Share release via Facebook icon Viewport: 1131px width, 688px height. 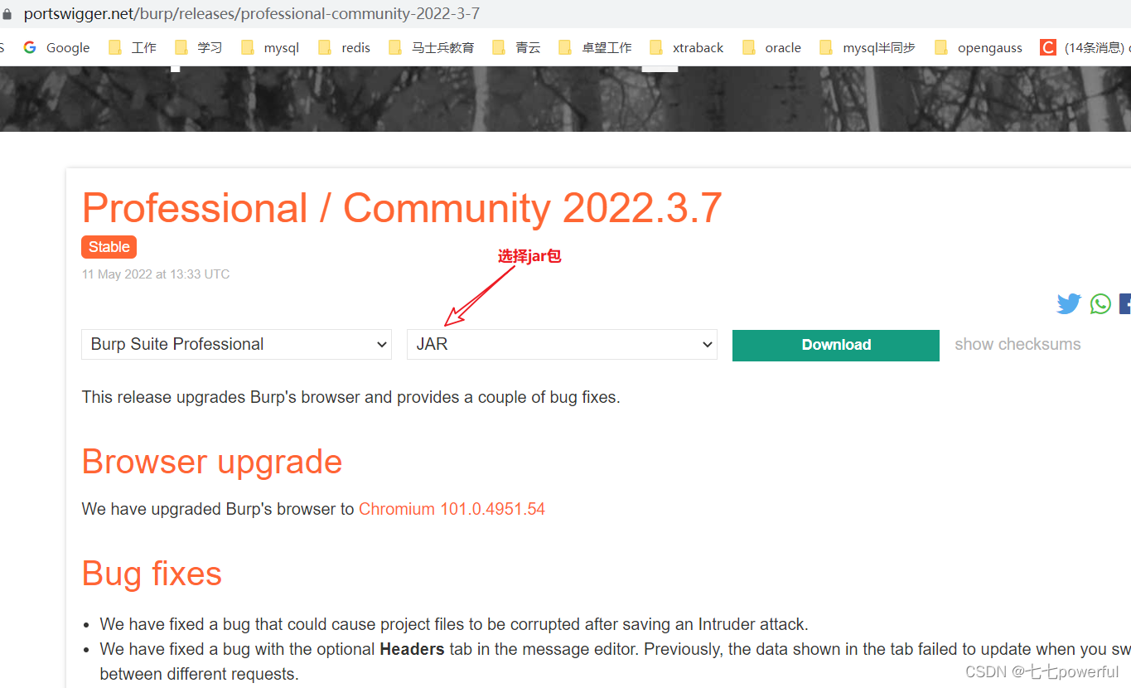click(1125, 304)
